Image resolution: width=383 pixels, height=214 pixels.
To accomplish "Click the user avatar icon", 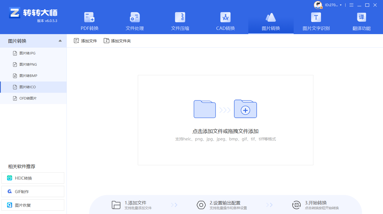I will click(318, 5).
